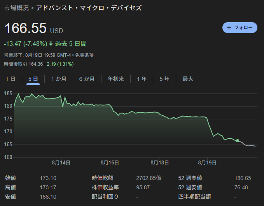Click the 8月19日 date label on axis
The image size is (264, 206).
pyautogui.click(x=207, y=163)
